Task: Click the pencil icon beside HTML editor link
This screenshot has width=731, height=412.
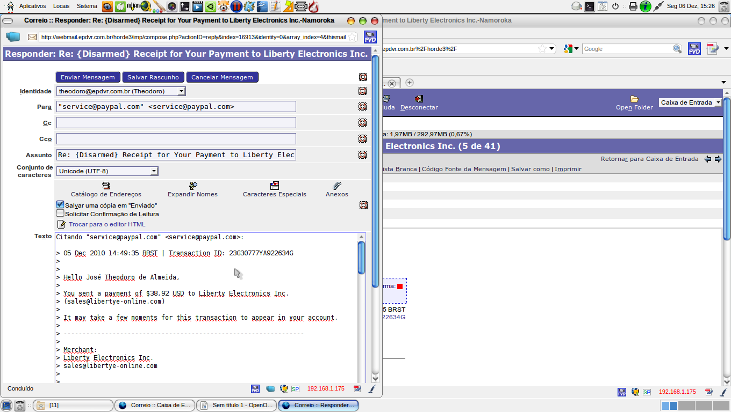Action: (x=61, y=224)
